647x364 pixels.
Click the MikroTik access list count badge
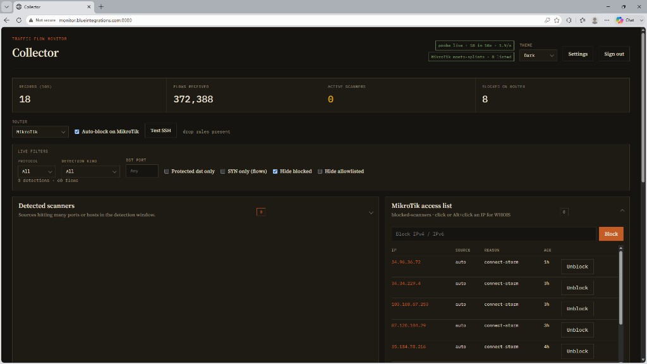(x=564, y=212)
